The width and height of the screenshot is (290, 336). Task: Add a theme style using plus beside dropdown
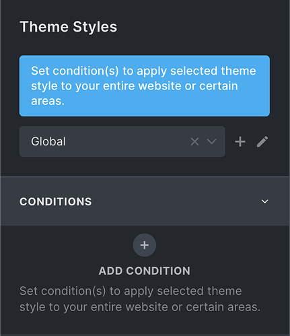(240, 141)
